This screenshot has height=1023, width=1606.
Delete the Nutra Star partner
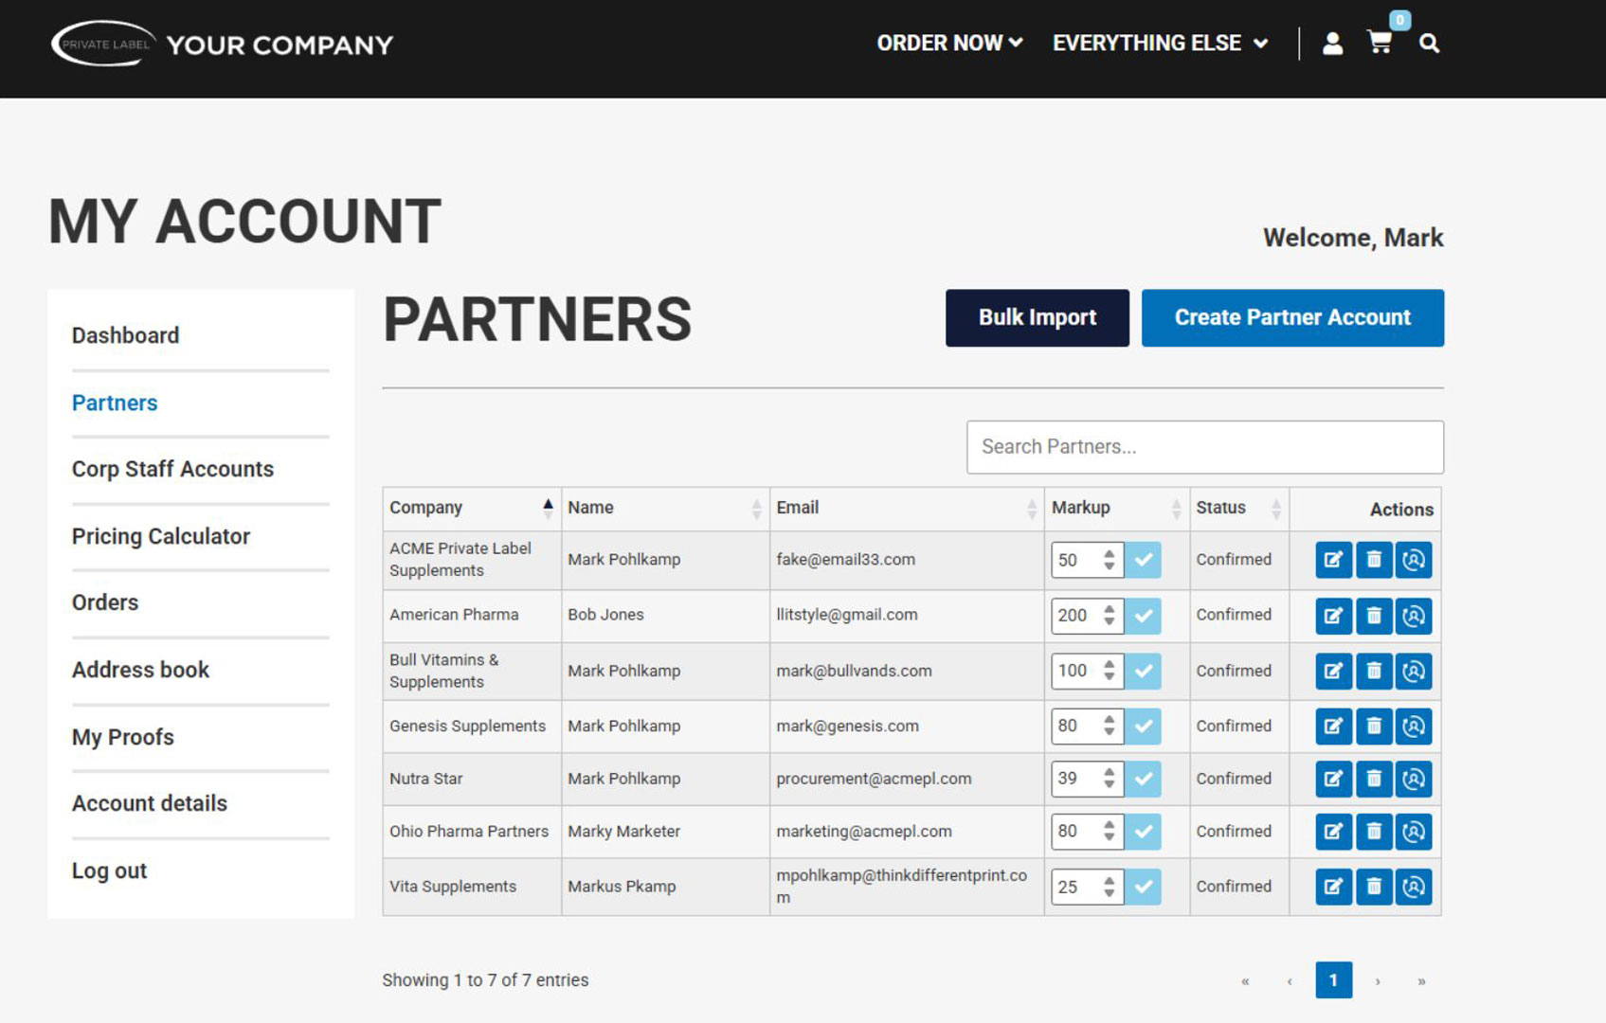pyautogui.click(x=1374, y=779)
